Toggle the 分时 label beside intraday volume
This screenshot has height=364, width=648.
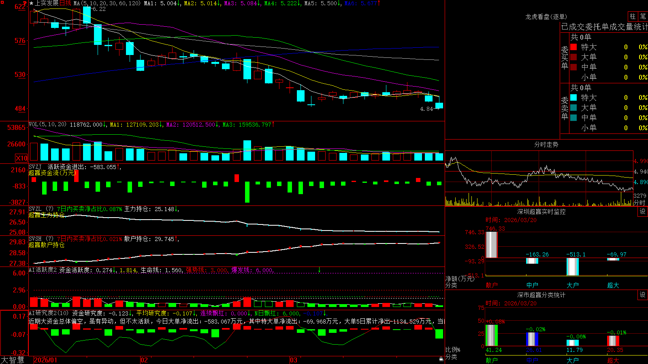(x=639, y=203)
